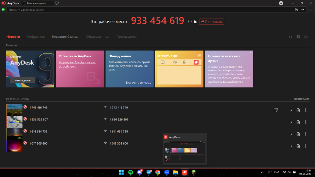Open thumbnail of session 1 017 305 600

[x=14, y=146]
